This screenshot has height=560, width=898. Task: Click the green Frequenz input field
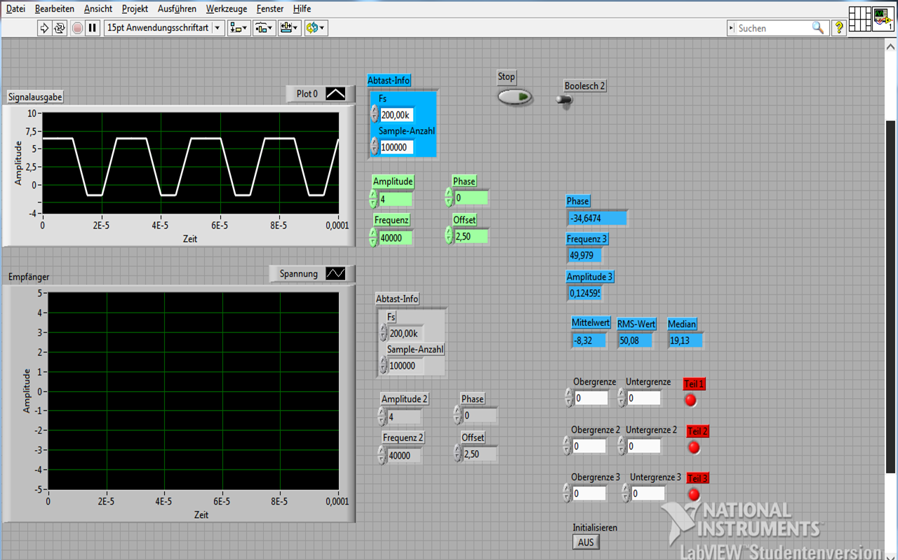pyautogui.click(x=396, y=238)
